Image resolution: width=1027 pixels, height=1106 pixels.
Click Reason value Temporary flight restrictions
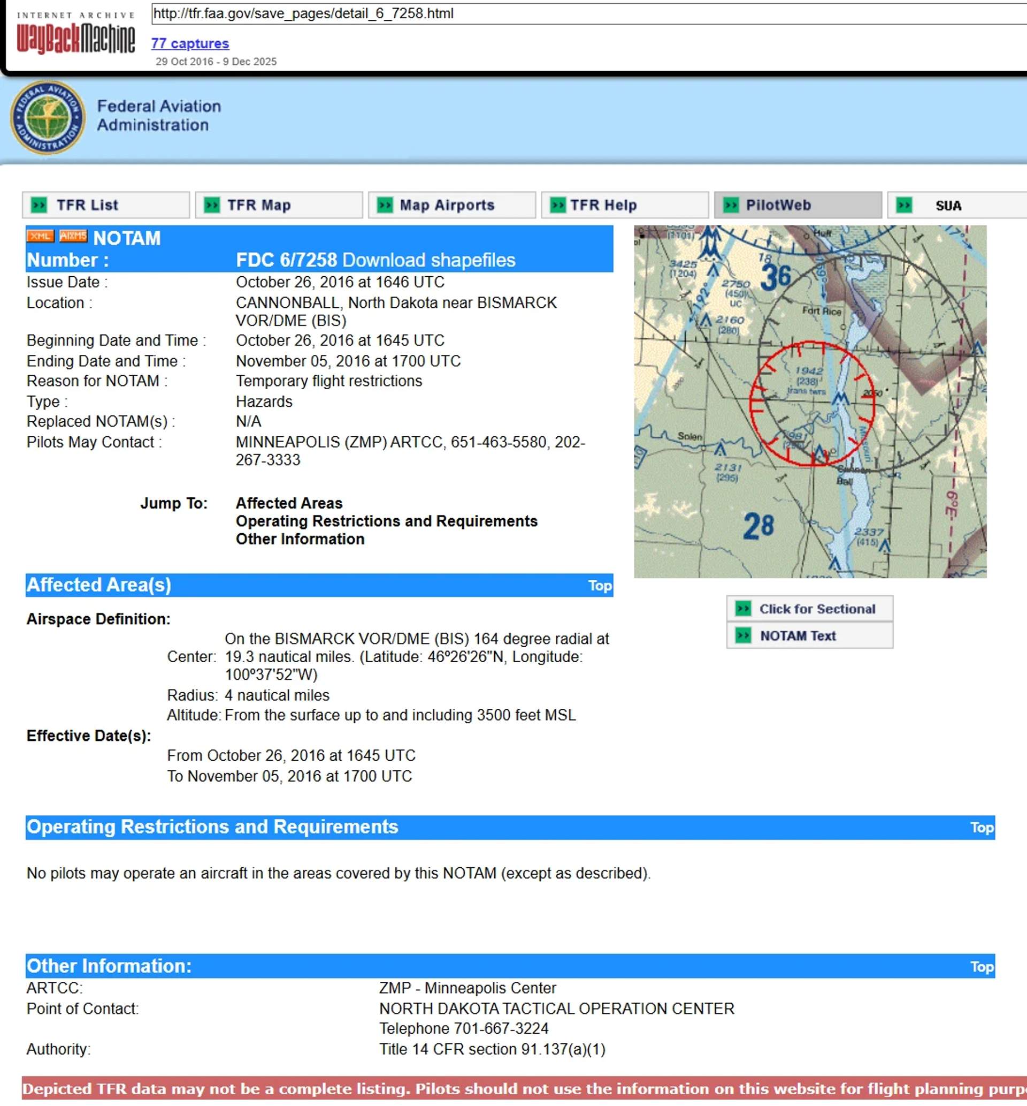329,381
